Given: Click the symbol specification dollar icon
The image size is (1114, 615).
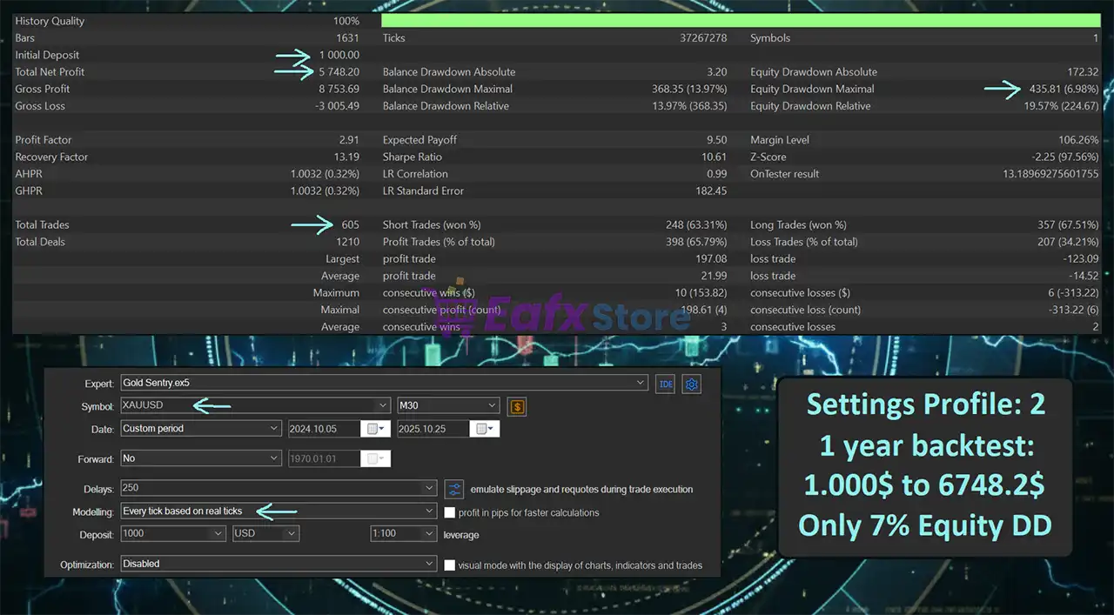Looking at the screenshot, I should 517,406.
